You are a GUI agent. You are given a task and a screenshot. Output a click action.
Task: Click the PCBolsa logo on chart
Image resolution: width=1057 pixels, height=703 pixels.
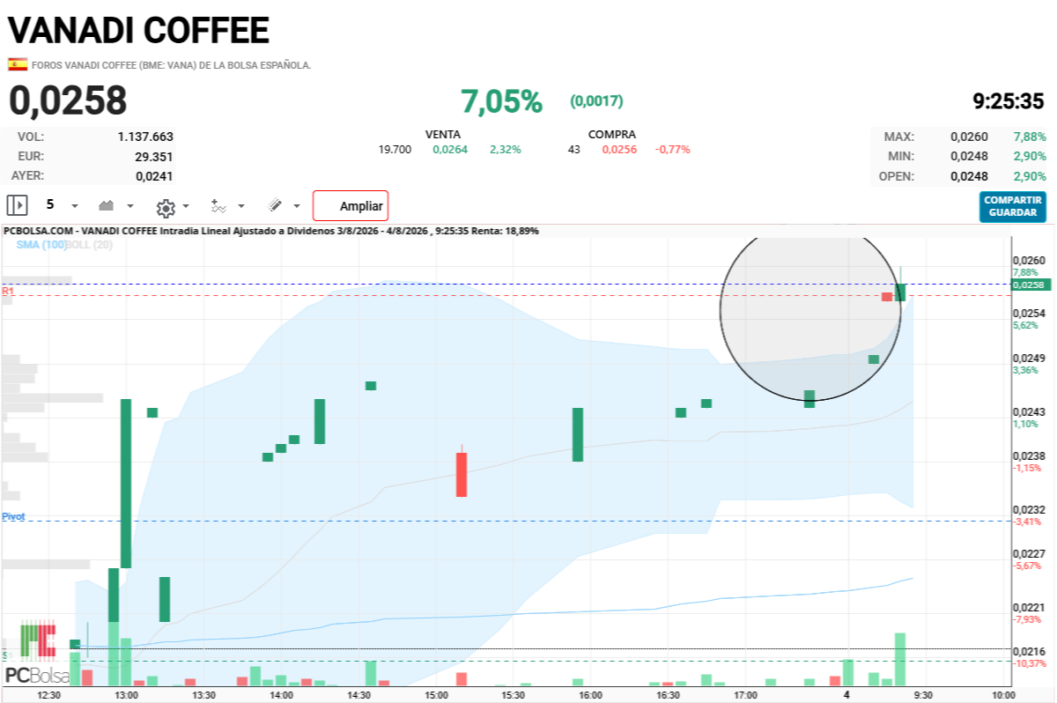click(x=37, y=653)
